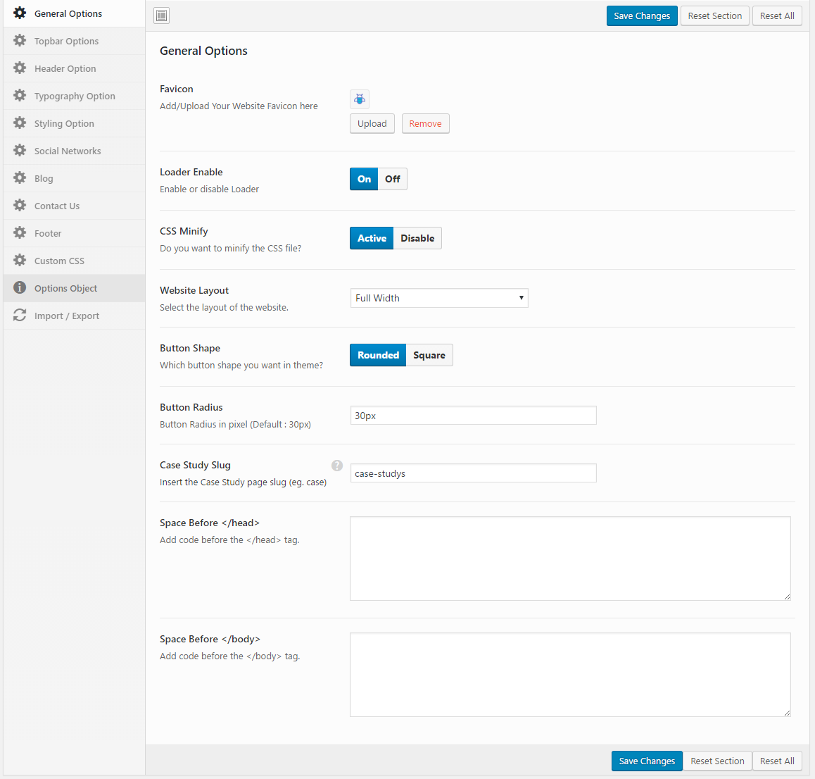This screenshot has width=815, height=779.
Task: Click the info icon beside Options Object
Action: click(20, 287)
